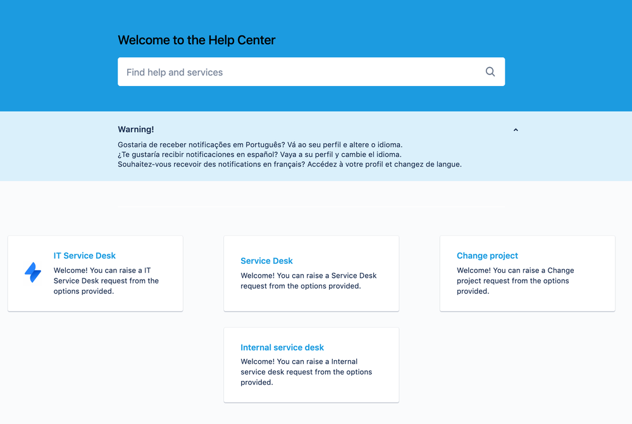The height and width of the screenshot is (424, 632).
Task: Open the IT Service Desk portal
Action: [x=85, y=255]
